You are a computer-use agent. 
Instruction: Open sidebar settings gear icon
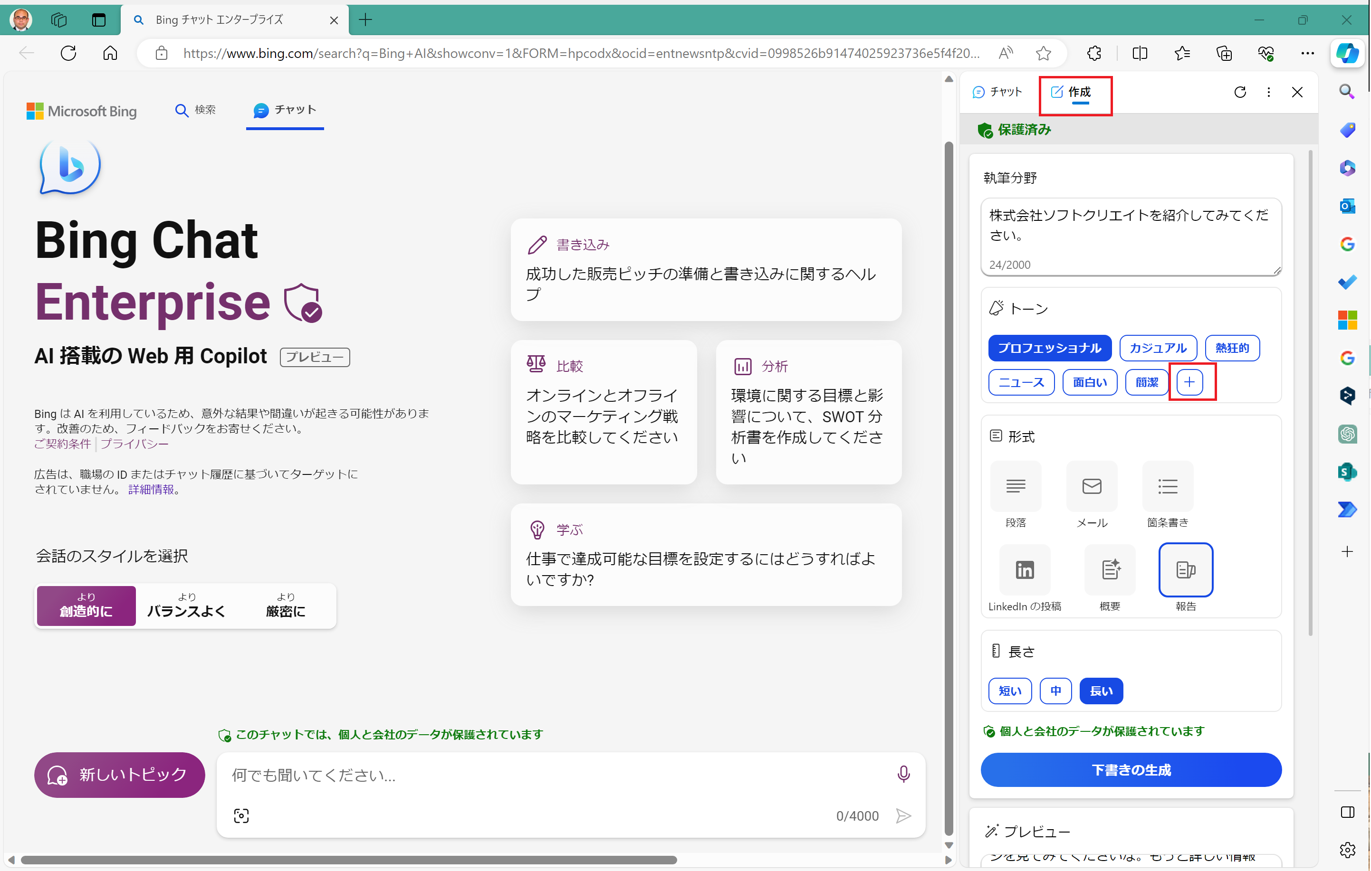point(1347,850)
